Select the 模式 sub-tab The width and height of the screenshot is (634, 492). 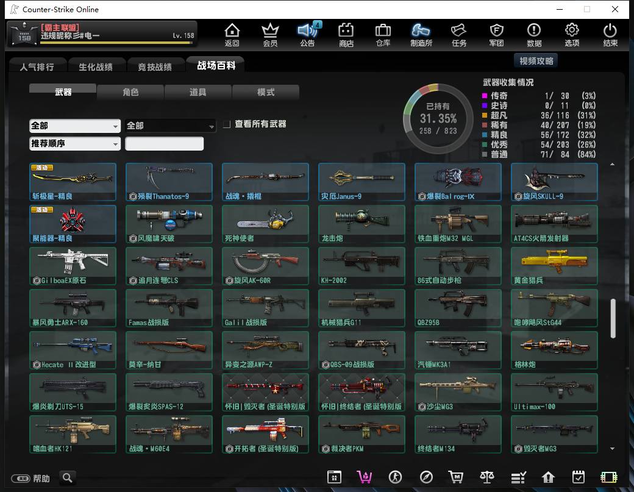pos(266,92)
